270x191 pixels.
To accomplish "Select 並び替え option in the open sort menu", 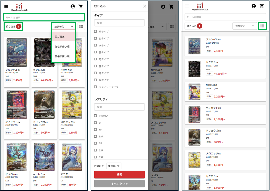I will 64,37.
